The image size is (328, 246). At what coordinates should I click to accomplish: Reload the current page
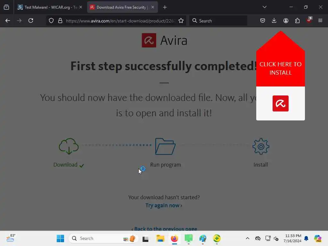(x=31, y=20)
